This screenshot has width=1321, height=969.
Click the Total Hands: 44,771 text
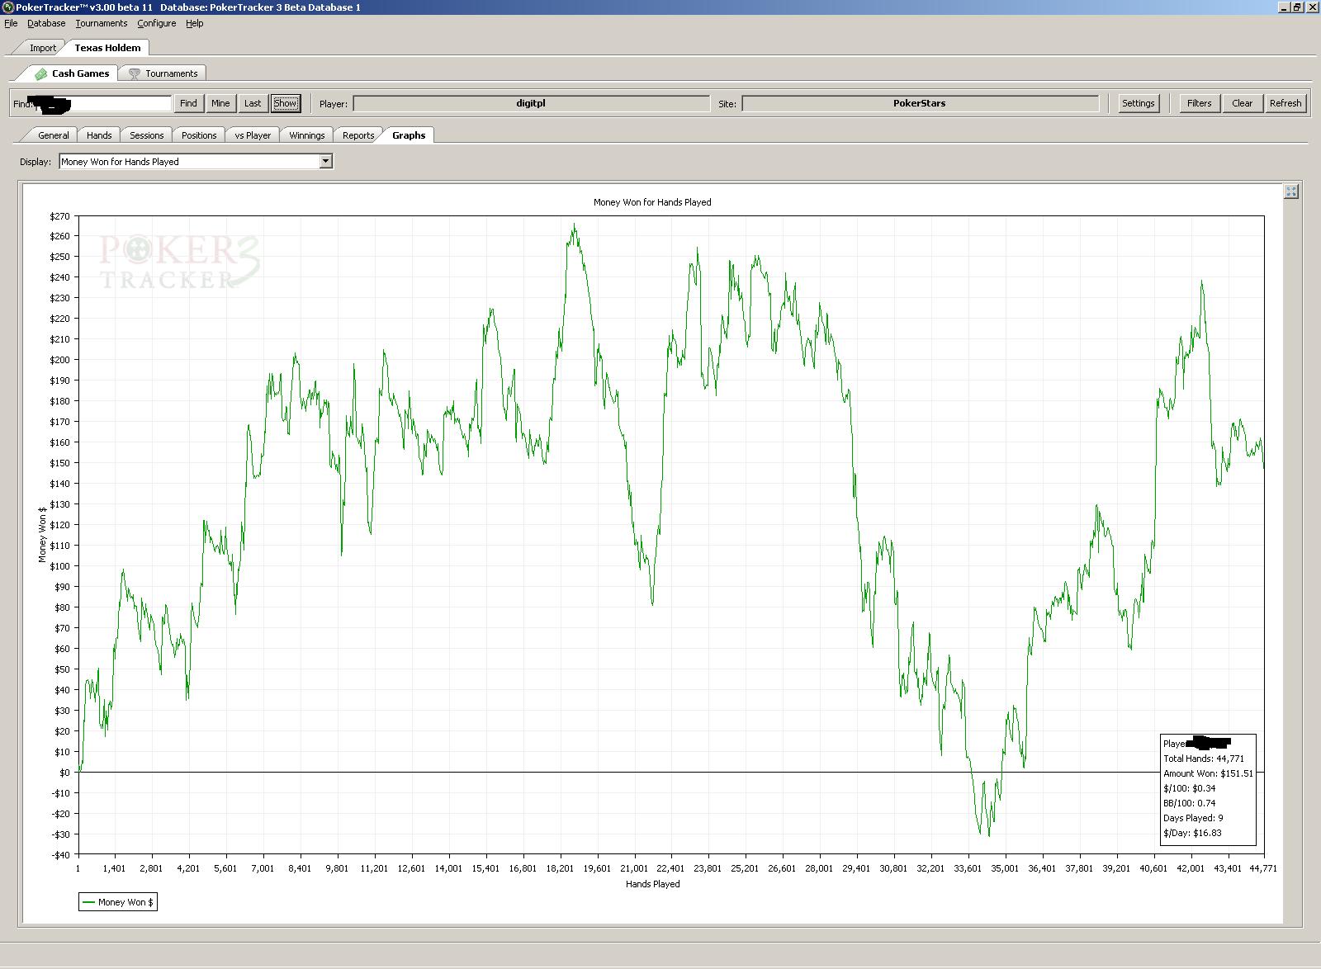click(x=1204, y=759)
